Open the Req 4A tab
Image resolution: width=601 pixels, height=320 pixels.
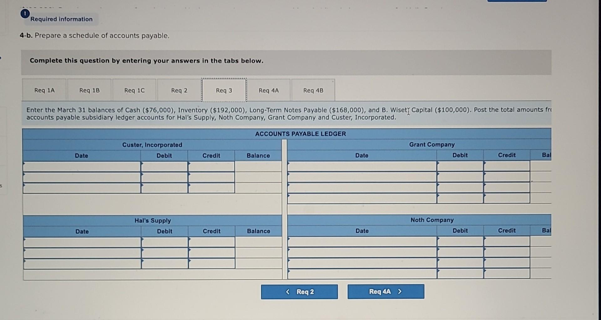tap(269, 90)
